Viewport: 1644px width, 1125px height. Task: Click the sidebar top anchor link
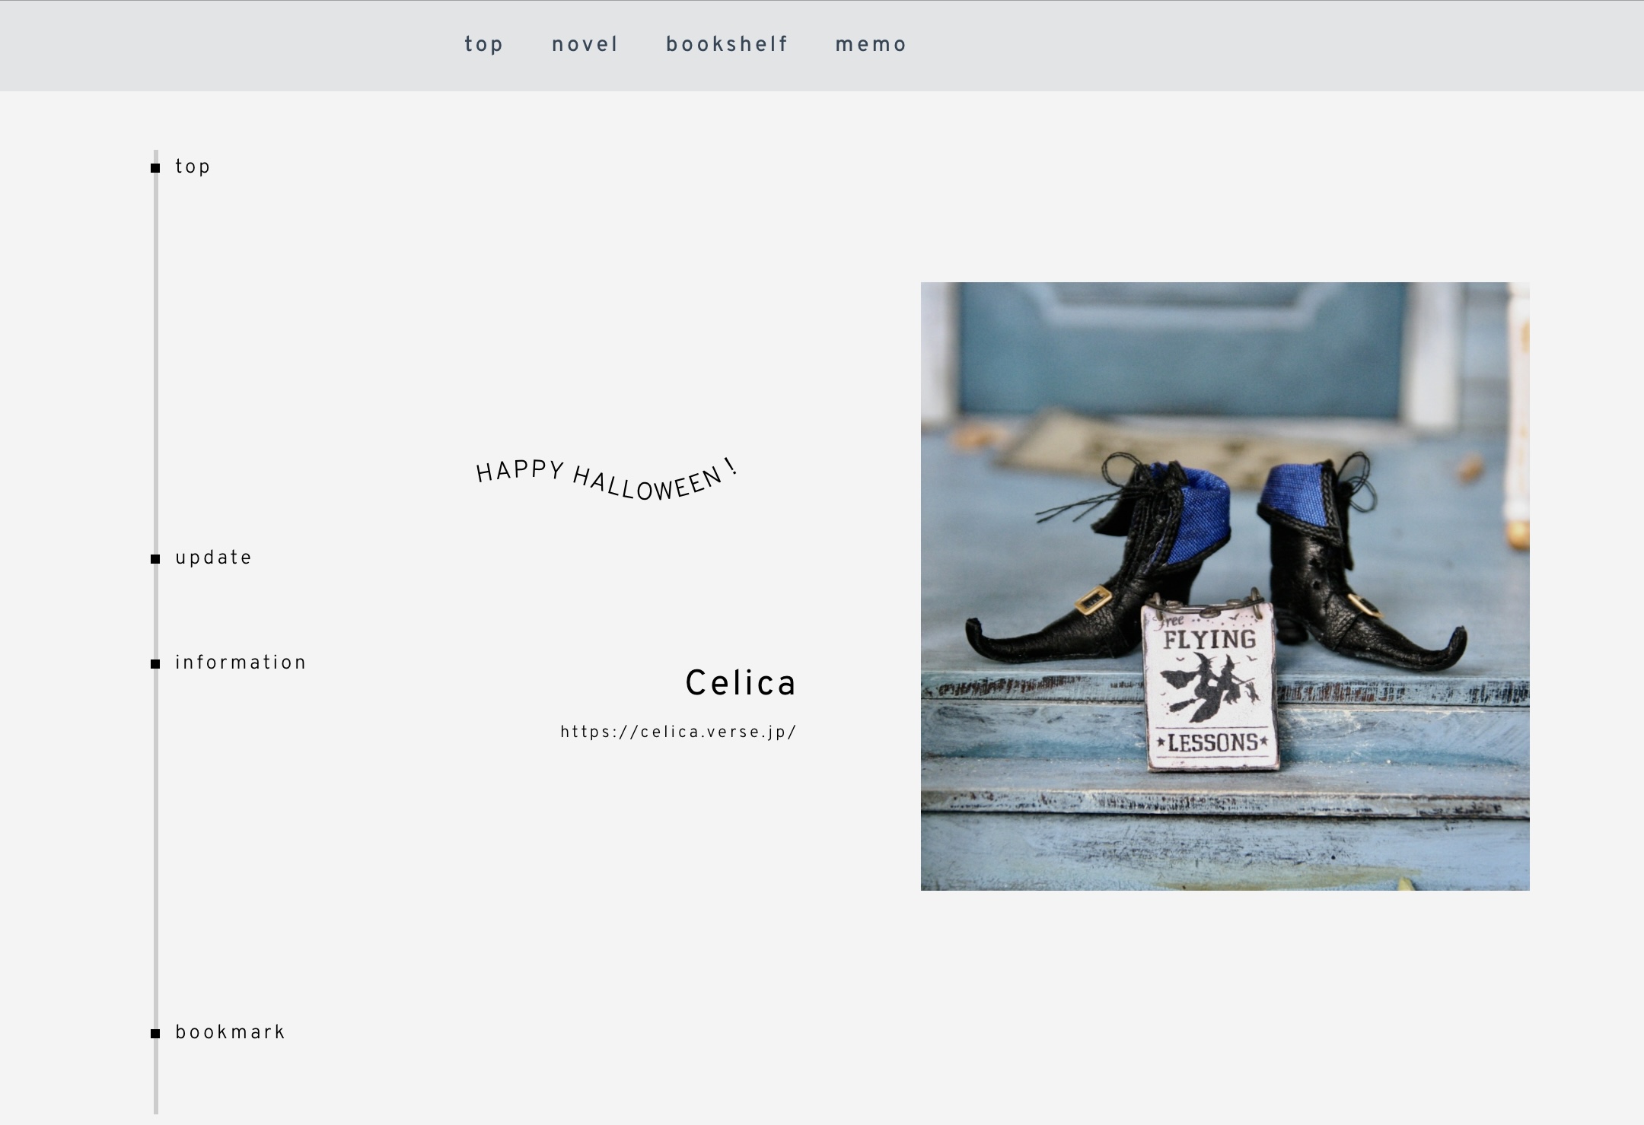[193, 167]
